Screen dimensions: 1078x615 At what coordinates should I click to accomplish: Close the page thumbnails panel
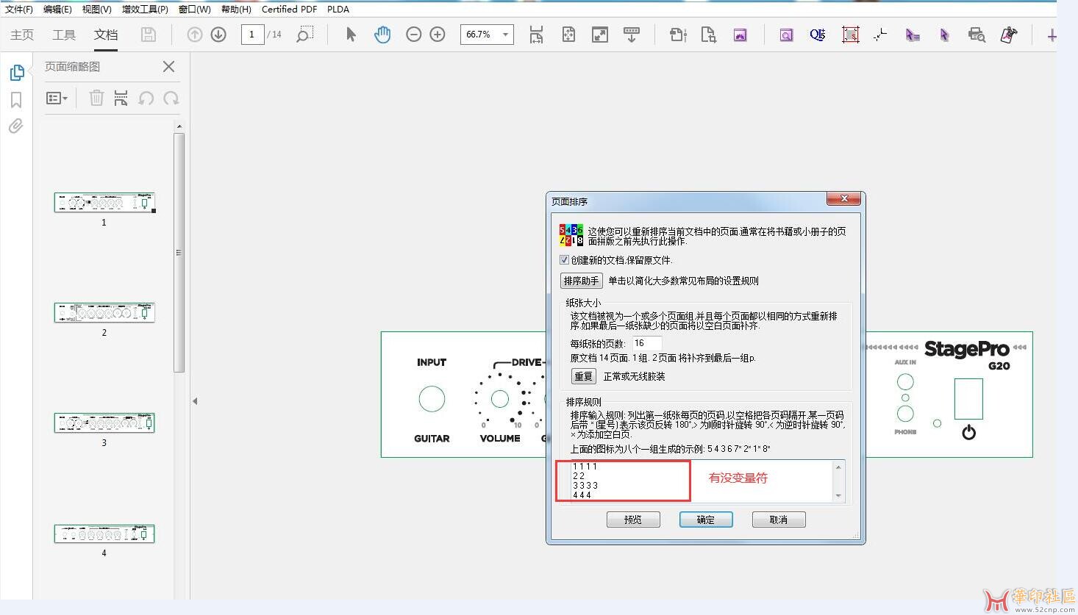(168, 66)
